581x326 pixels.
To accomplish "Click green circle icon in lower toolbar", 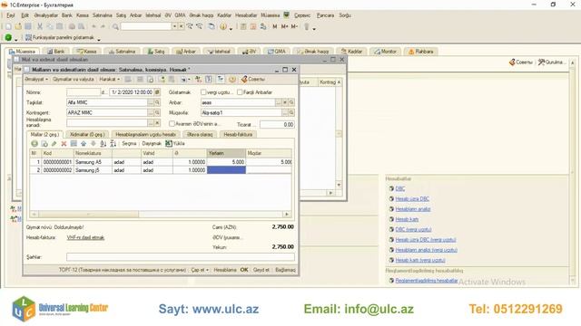I will point(8,37).
